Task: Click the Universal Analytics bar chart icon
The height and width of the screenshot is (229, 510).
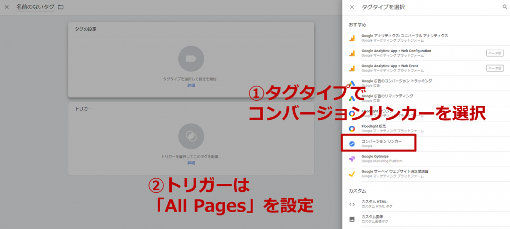Action: tap(352, 38)
